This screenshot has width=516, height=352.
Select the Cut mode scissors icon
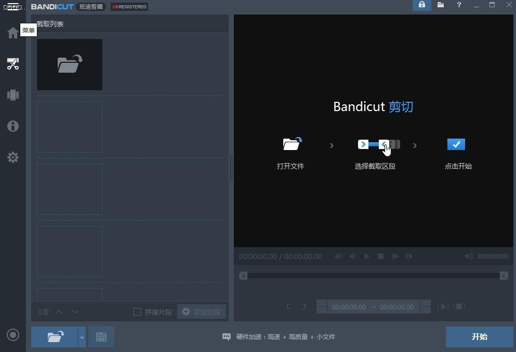pos(13,64)
